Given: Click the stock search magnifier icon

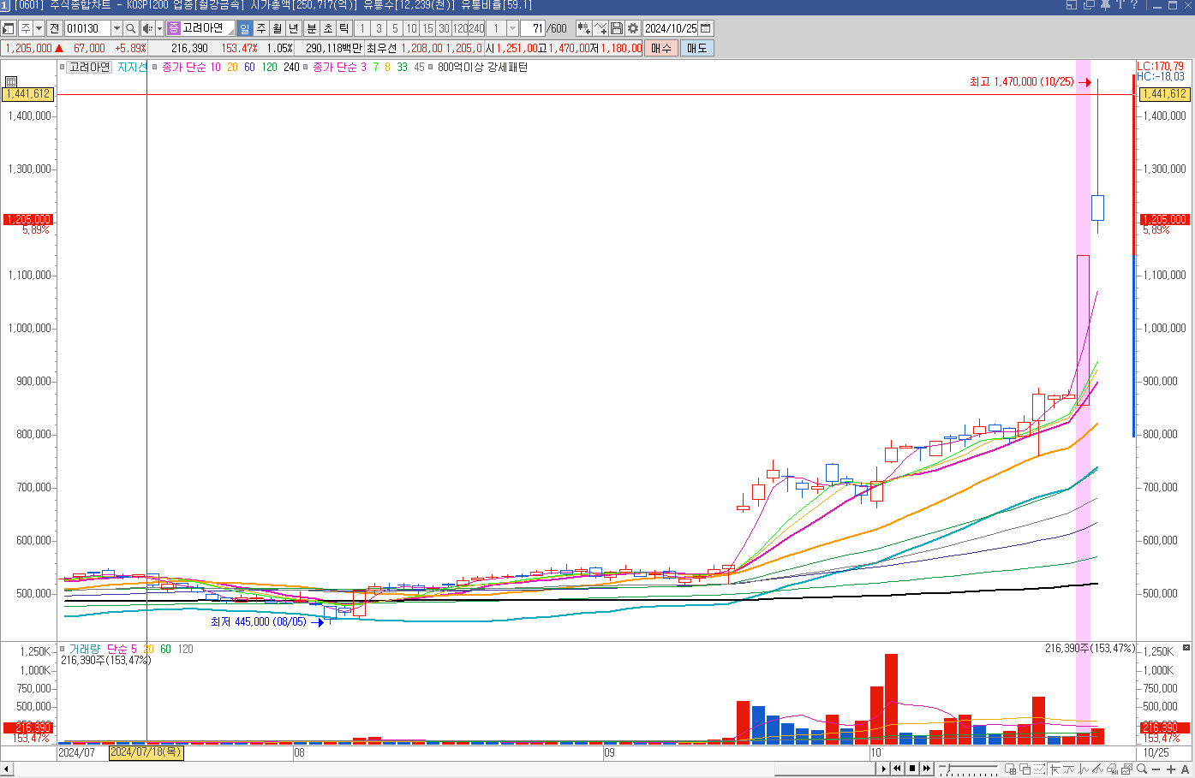Looking at the screenshot, I should (131, 28).
